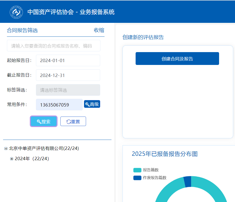Click the 起始报告日 start date field
The image size is (235, 202).
point(68,61)
